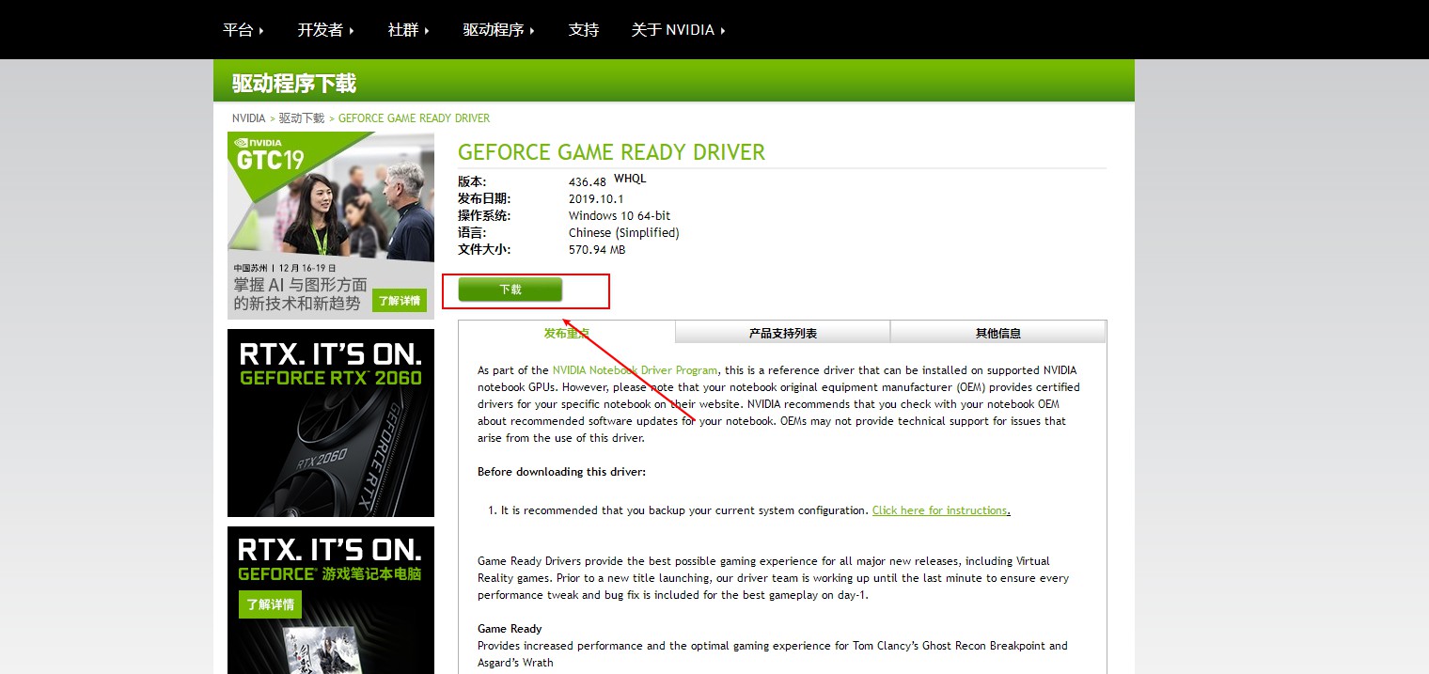The height and width of the screenshot is (674, 1429).
Task: Open the 平台 navigation menu
Action: point(243,30)
